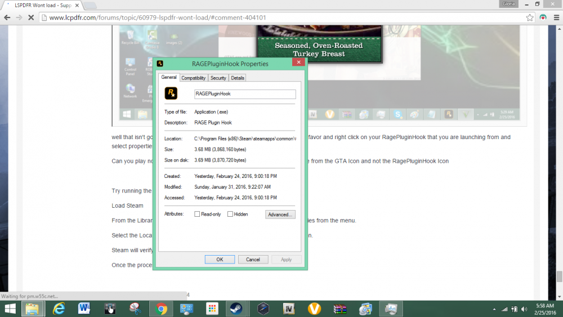Launch GTA V from the bottom taskbar

point(315,309)
